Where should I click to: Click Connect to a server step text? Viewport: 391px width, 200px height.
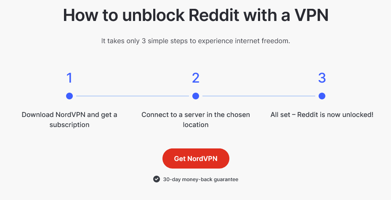(196, 119)
